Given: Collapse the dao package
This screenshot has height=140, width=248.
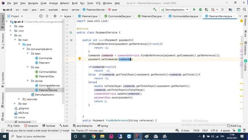Looking at the screenshot, I should click(28, 67).
